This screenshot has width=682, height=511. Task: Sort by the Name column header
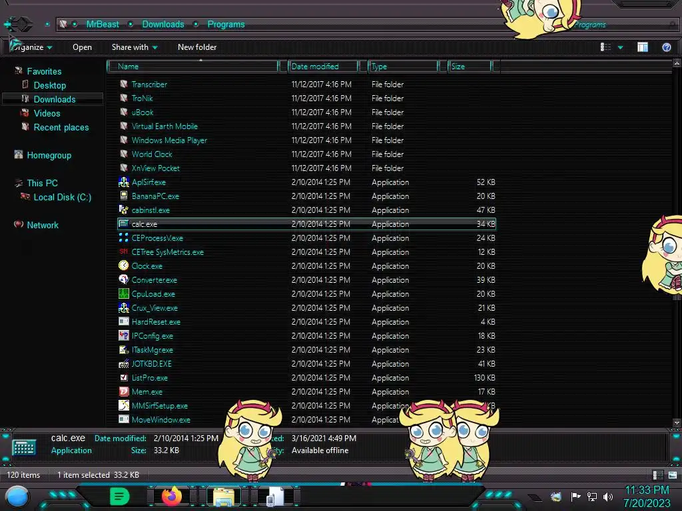[193, 67]
